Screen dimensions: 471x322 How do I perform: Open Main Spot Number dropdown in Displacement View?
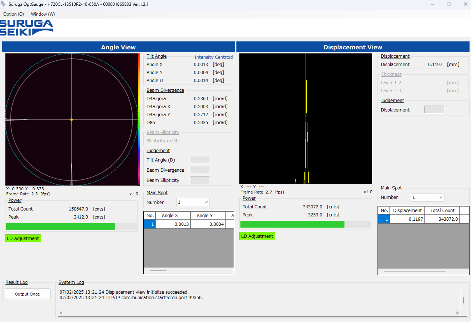tap(428, 197)
